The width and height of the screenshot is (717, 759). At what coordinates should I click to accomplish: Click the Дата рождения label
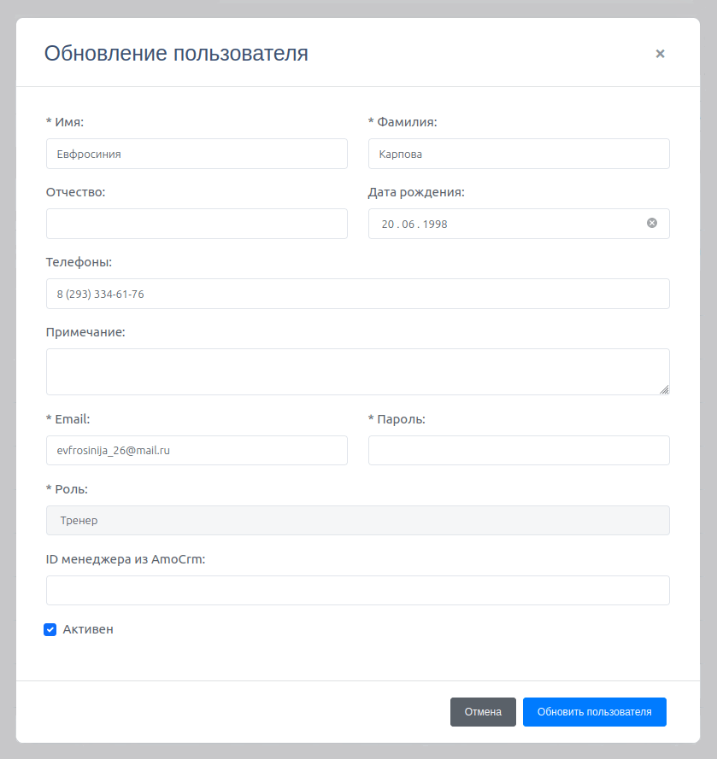click(416, 192)
